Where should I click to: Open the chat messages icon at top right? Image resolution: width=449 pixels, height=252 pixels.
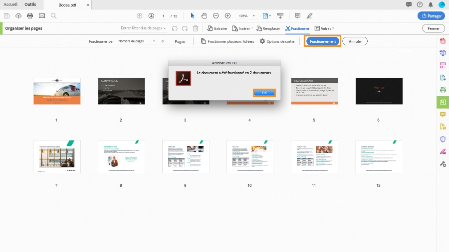click(409, 4)
